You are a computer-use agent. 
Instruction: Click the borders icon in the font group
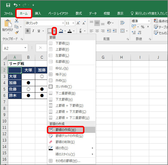click(x=50, y=31)
